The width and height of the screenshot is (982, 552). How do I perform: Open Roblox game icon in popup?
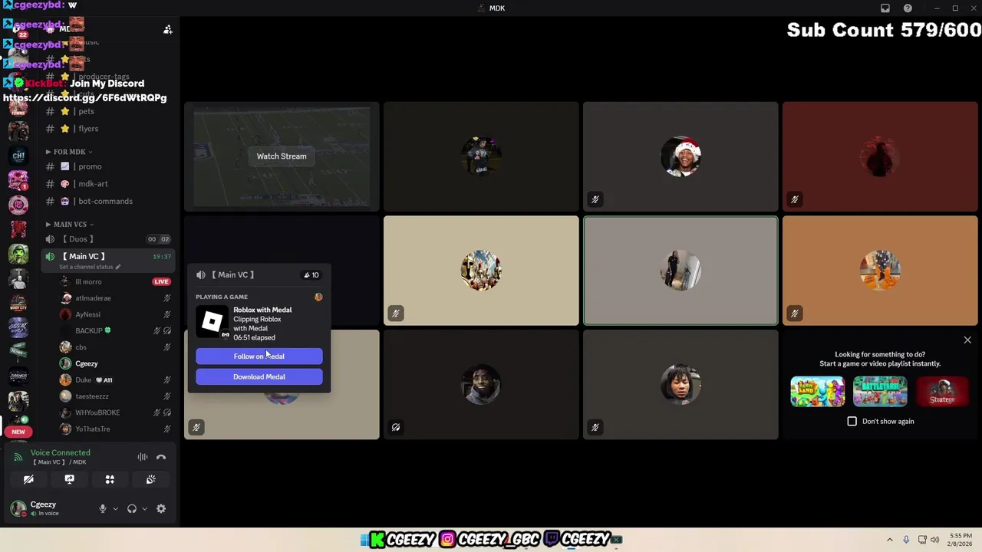tap(212, 322)
